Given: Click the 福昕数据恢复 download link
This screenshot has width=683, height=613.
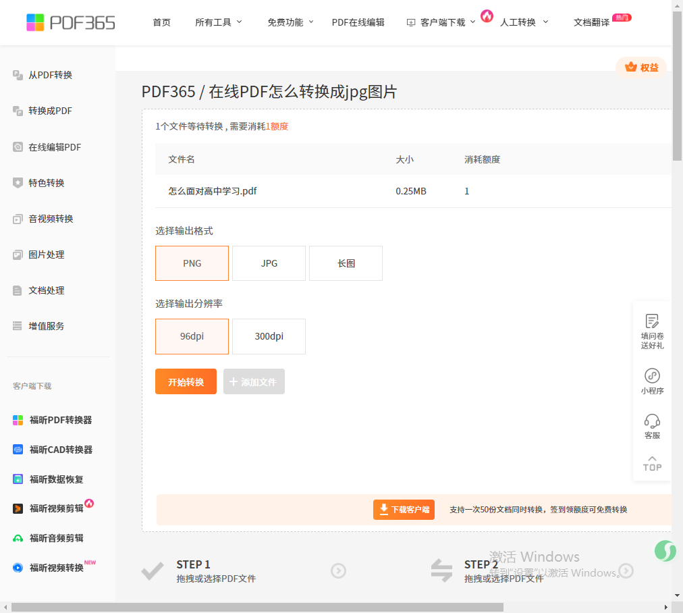Looking at the screenshot, I should pos(56,479).
